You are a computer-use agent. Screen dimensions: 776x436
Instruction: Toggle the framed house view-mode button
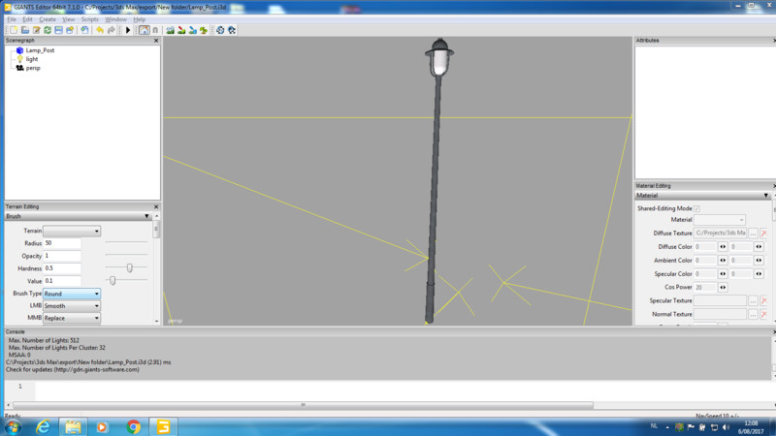pos(144,30)
